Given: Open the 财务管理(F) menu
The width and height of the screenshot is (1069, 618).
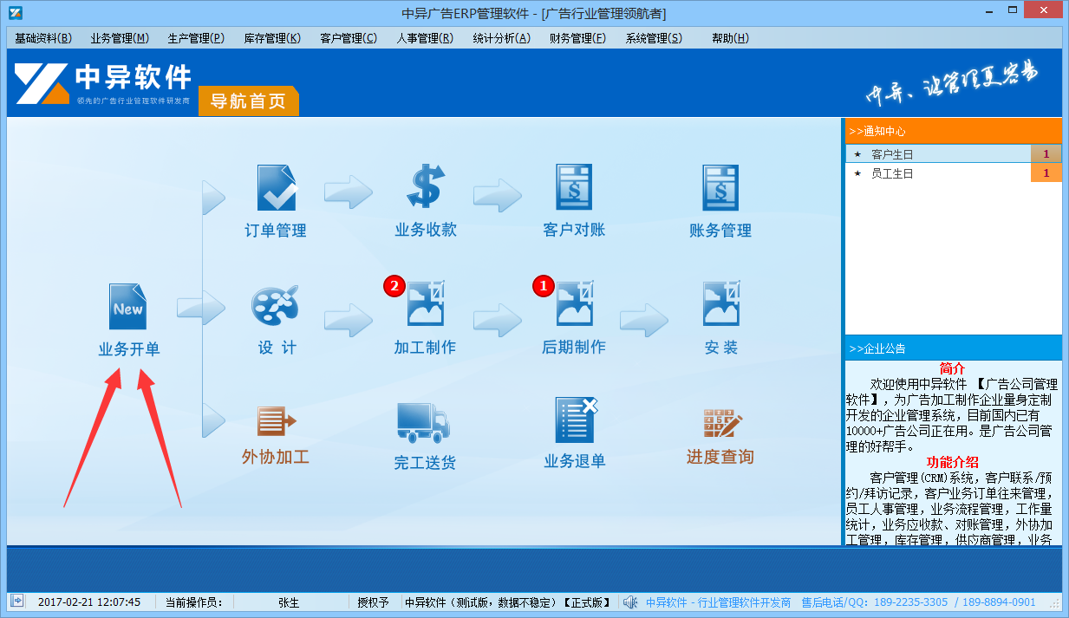Looking at the screenshot, I should coord(577,38).
